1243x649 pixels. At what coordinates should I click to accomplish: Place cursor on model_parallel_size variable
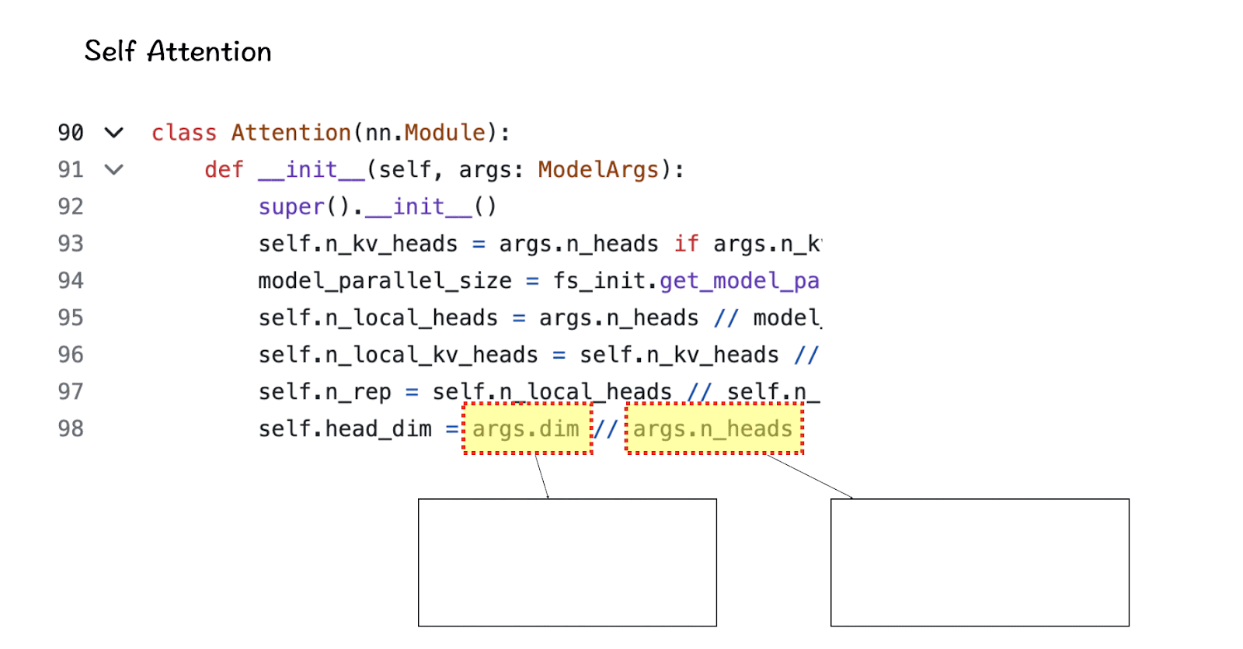pyautogui.click(x=385, y=280)
